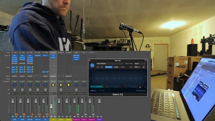Open MatchEQ plugin on Test mic strip
The height and width of the screenshot is (121, 215).
38,55
